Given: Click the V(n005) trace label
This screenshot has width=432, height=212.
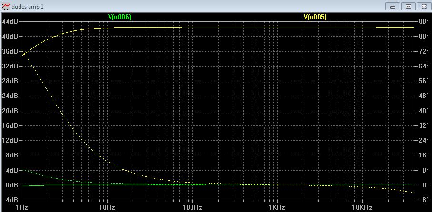Looking at the screenshot, I should [315, 17].
